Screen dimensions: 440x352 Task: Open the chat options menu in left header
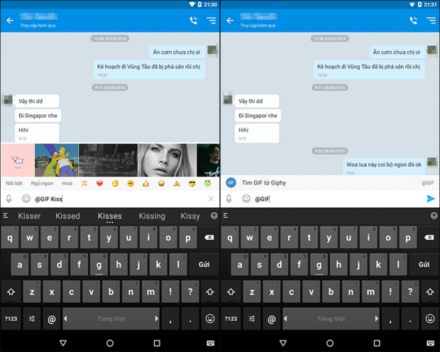click(211, 21)
